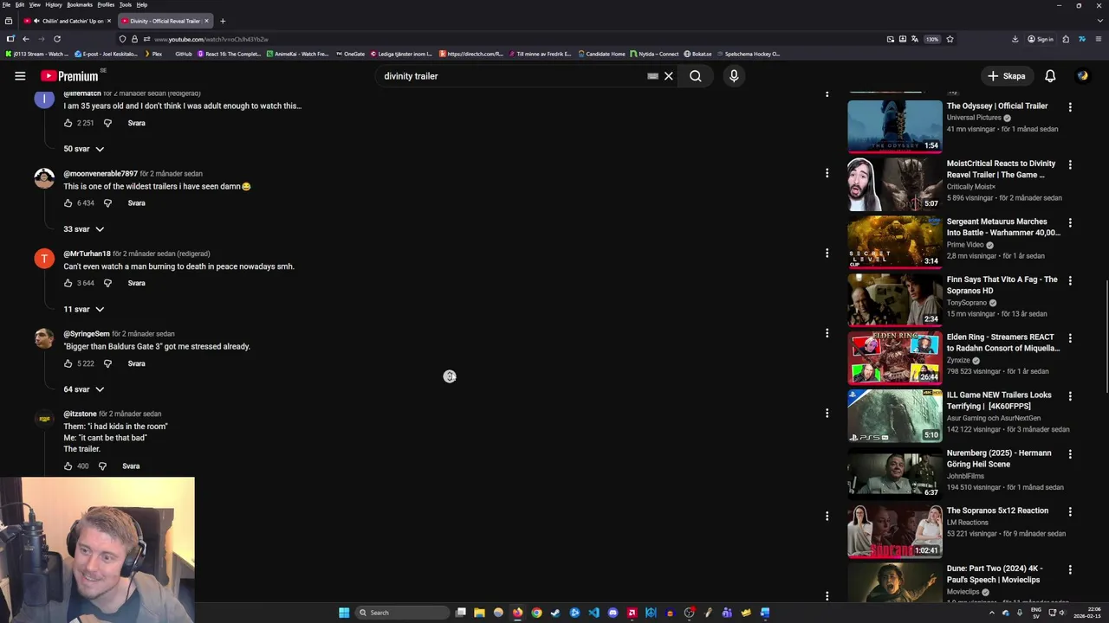Dislike the comment by @moonvenerable7897
This screenshot has height=623, width=1109.
click(107, 203)
